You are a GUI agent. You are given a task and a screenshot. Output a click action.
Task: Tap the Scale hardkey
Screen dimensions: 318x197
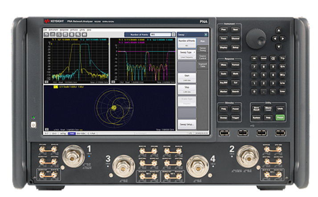coord(224,74)
